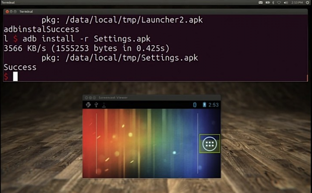The width and height of the screenshot is (312, 193).
Task: Tap the Android debug notification icon
Action: click(88, 105)
